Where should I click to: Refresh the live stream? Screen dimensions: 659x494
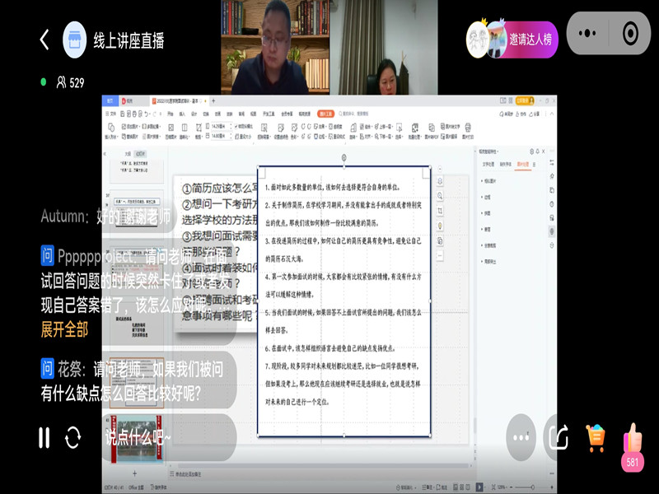click(x=73, y=437)
